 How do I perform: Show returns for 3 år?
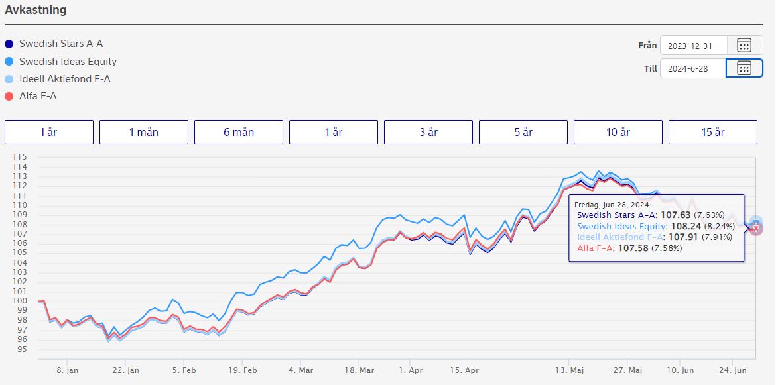428,132
